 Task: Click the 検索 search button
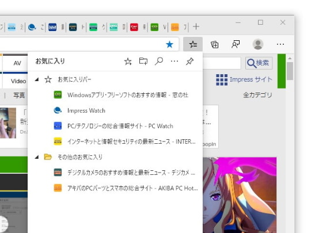[x=259, y=63]
